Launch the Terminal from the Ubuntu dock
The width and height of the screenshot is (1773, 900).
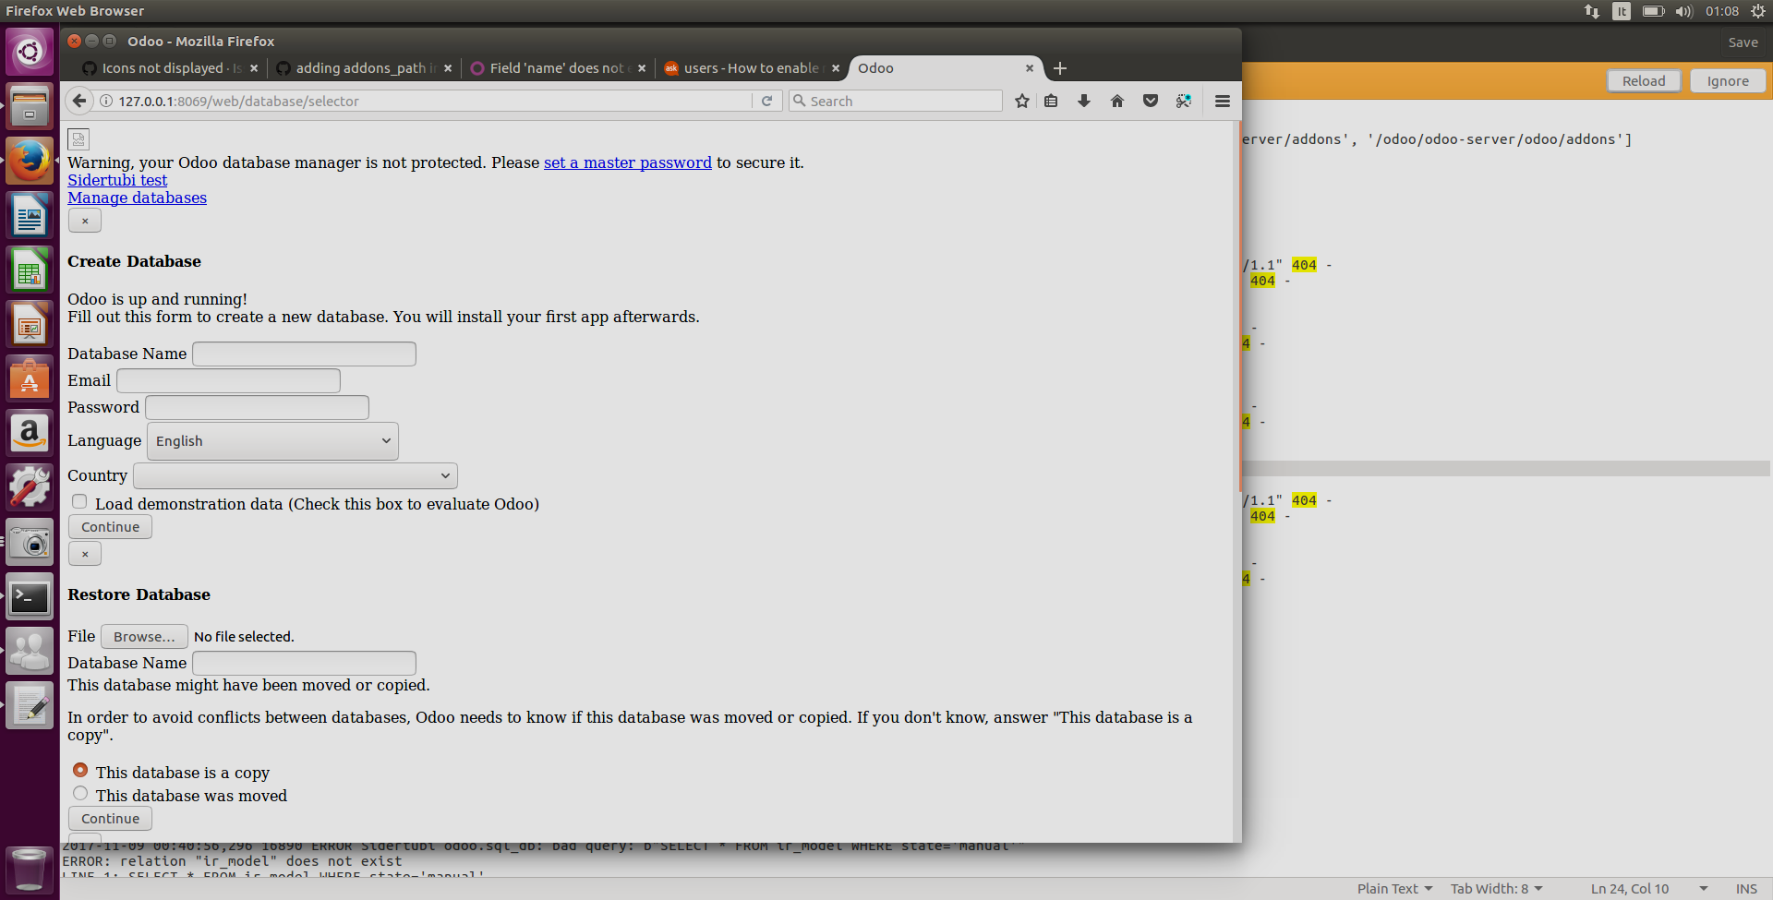tap(30, 596)
